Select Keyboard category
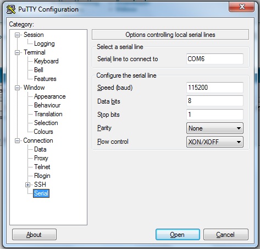 pos(46,61)
